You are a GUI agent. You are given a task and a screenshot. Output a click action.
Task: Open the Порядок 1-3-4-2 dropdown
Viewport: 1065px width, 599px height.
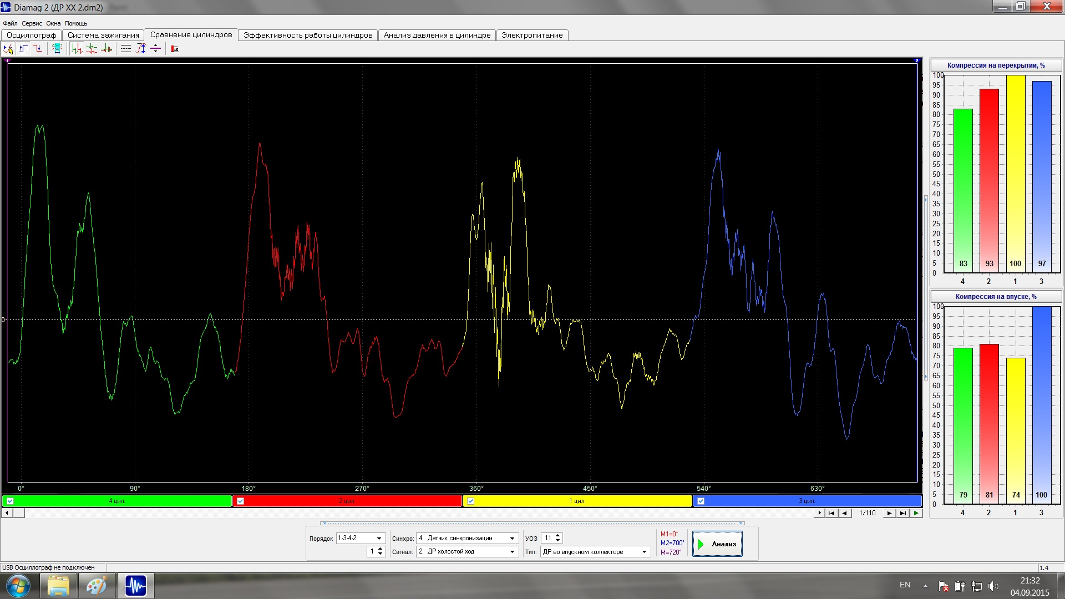379,539
